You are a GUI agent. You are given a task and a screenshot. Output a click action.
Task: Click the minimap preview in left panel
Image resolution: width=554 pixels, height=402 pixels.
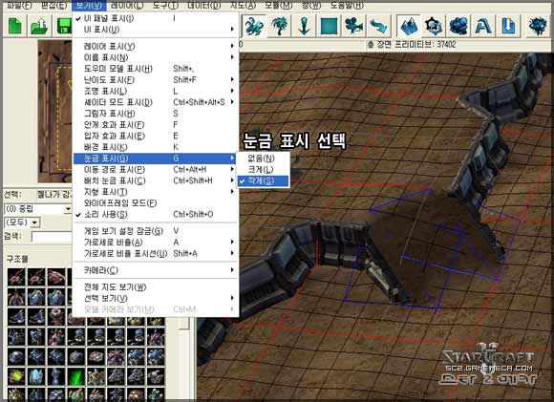click(55, 112)
